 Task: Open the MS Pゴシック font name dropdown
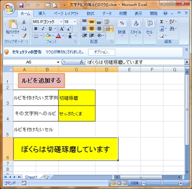click(61, 22)
